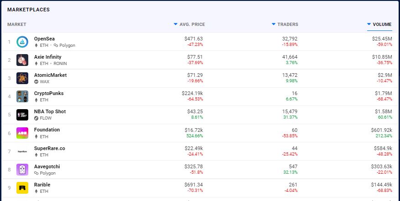This screenshot has width=400, height=201.
Task: Click the ETH chain icon under Axie Infinity
Action: pyautogui.click(x=36, y=63)
